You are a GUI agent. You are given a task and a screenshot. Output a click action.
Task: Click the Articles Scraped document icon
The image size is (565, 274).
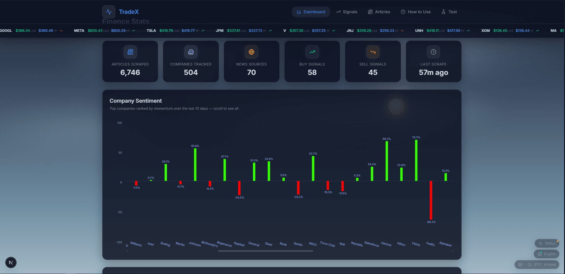coord(130,52)
